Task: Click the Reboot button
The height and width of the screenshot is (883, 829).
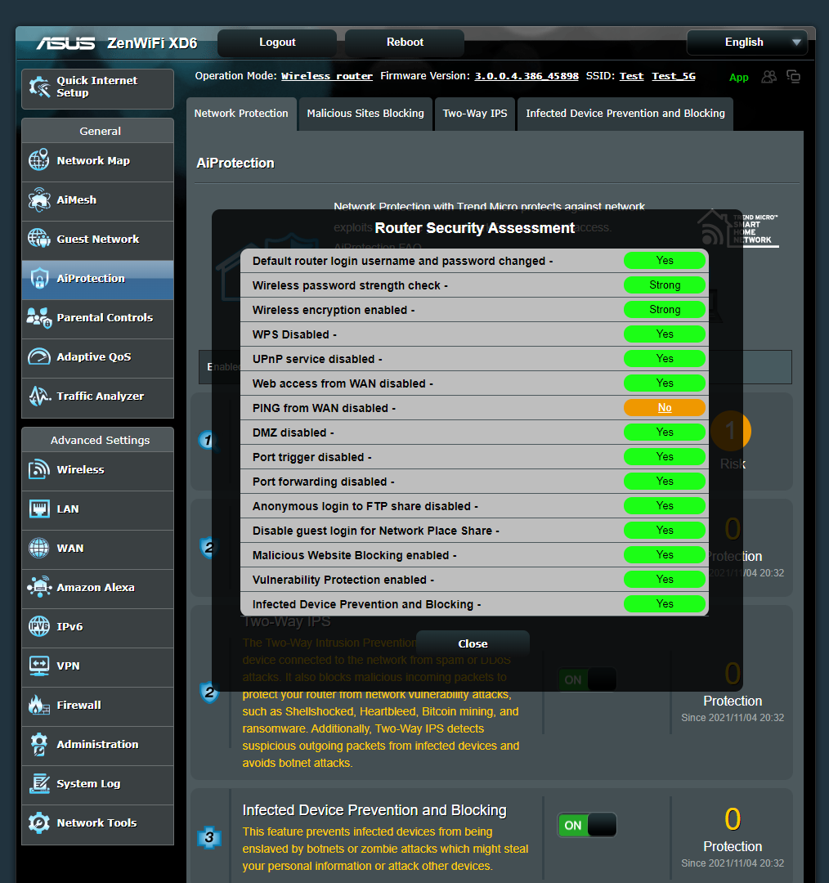Action: tap(405, 43)
